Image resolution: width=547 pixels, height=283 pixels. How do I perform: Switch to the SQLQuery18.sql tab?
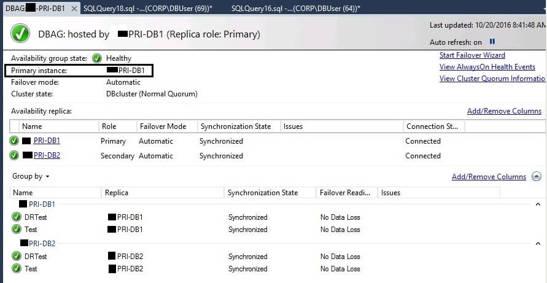[x=147, y=9]
